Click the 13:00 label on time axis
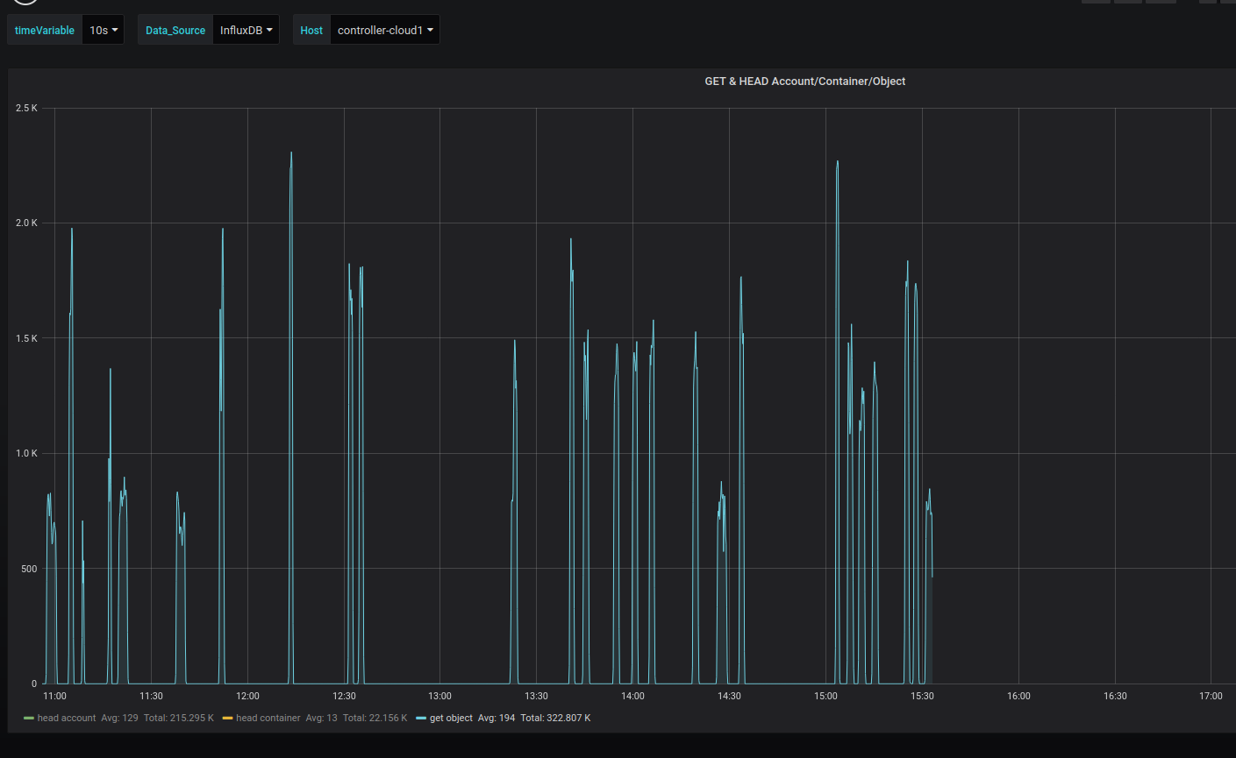This screenshot has width=1236, height=758. [439, 697]
